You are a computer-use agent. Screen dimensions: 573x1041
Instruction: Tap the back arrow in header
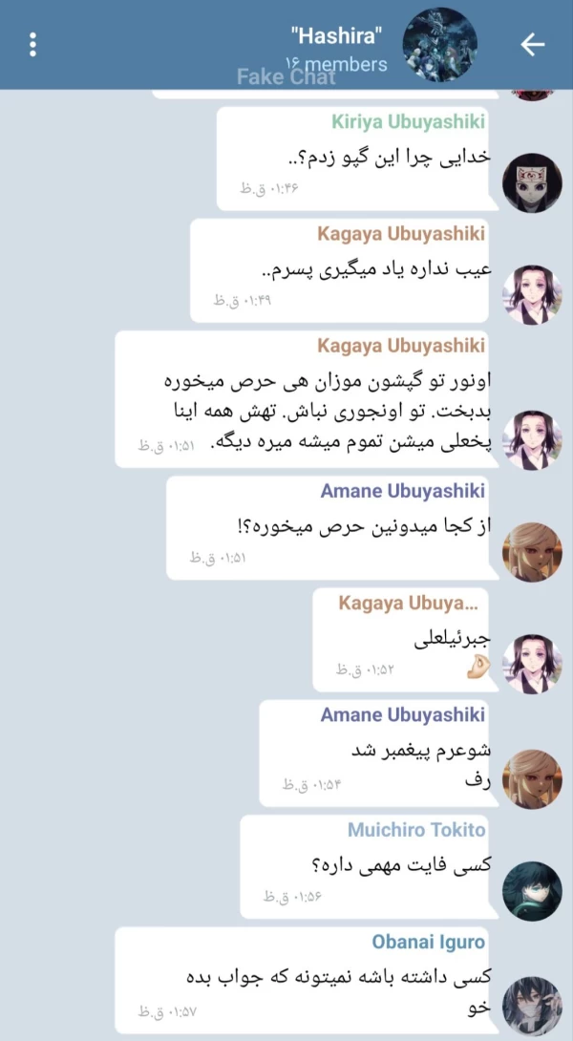(x=532, y=45)
